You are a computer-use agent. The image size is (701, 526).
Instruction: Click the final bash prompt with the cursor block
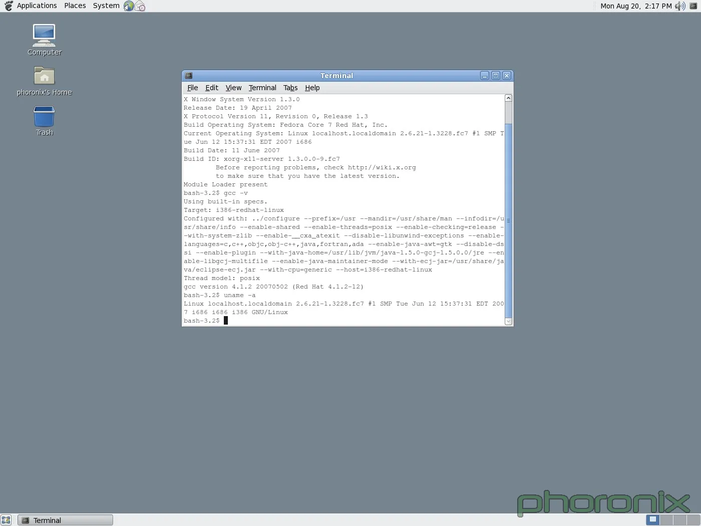coord(206,321)
